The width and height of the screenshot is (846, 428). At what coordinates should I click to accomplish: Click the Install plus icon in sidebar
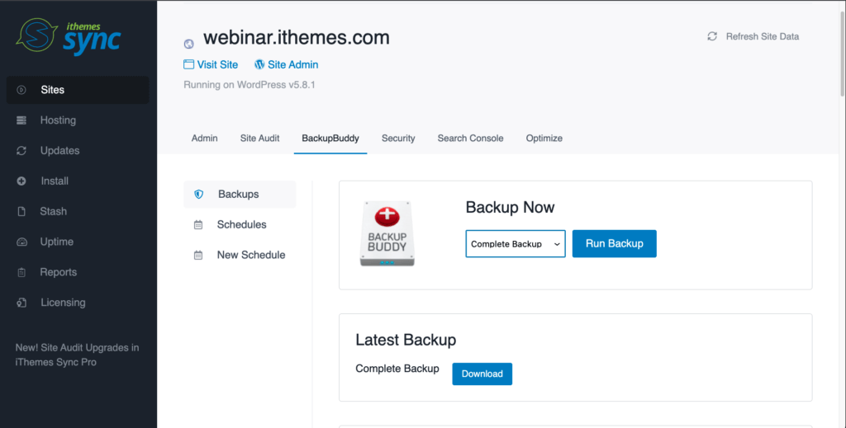[x=21, y=181]
